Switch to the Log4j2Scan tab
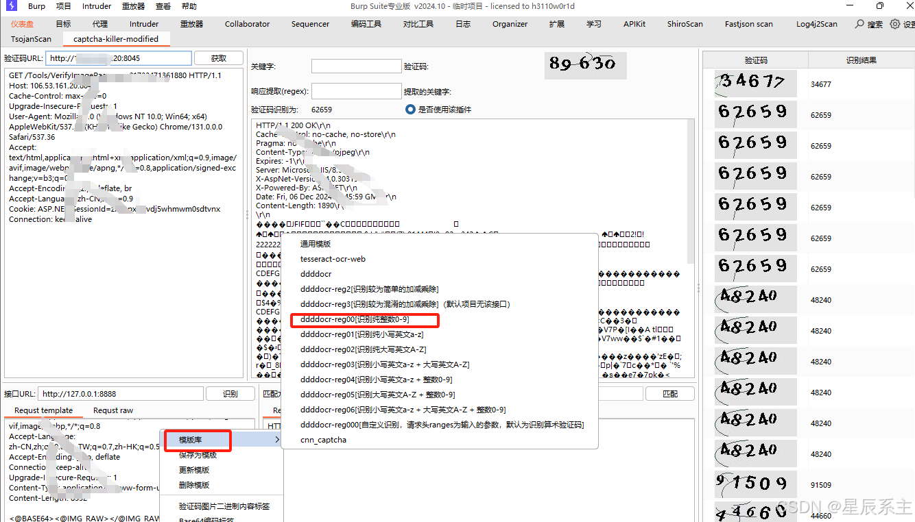Image resolution: width=915 pixels, height=522 pixels. coord(816,24)
